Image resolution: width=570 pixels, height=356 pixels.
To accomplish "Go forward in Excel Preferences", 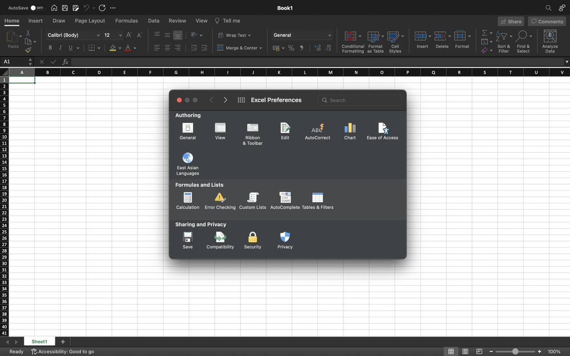I will [225, 100].
